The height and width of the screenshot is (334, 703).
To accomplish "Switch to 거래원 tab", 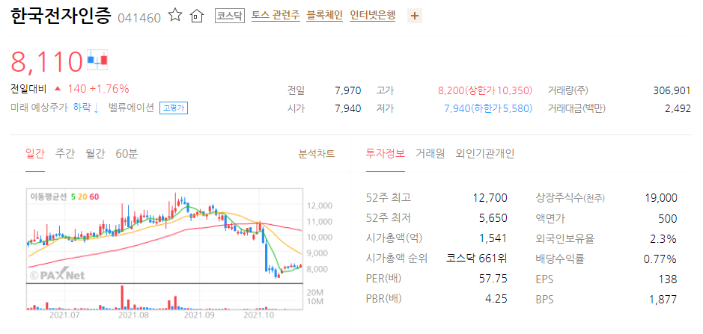I will [430, 154].
